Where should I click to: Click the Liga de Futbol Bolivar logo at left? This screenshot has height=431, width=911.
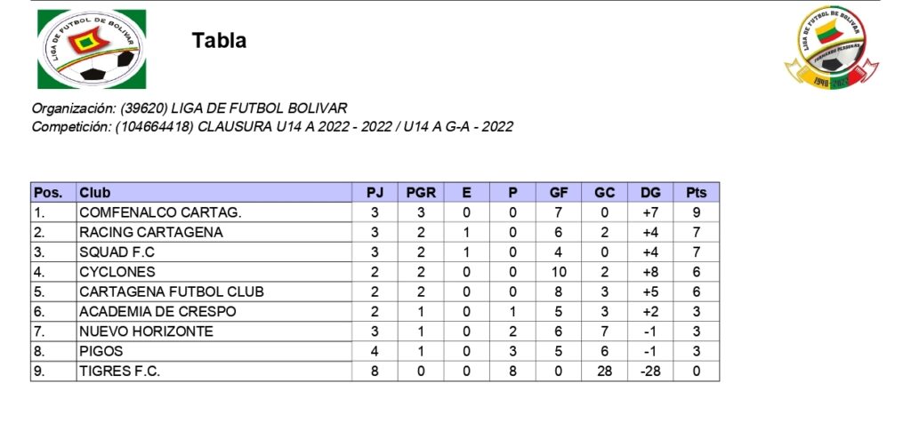92,49
